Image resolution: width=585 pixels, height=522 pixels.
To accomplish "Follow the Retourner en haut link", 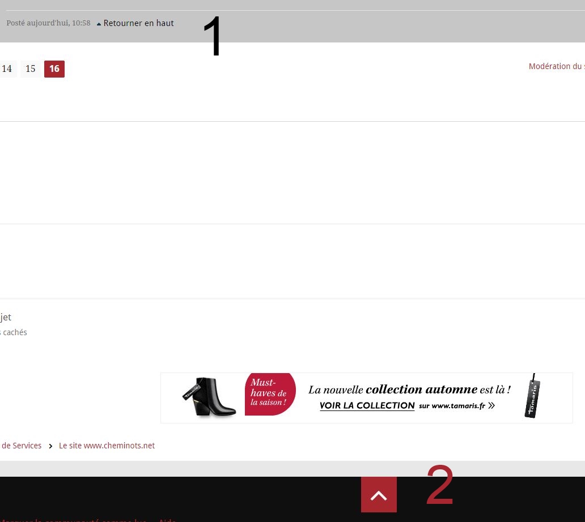I will 138,23.
